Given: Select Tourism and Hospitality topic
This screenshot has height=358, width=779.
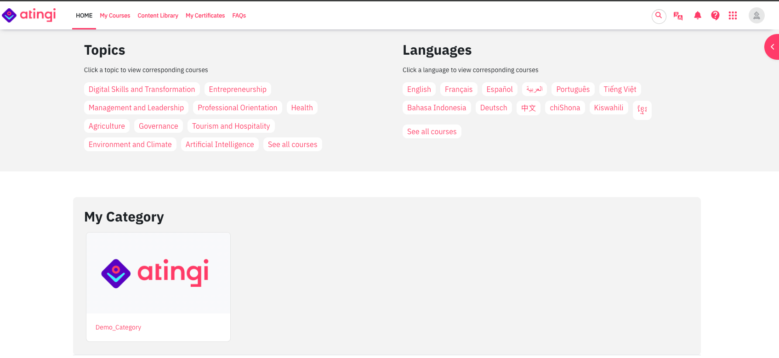Looking at the screenshot, I should click(231, 126).
